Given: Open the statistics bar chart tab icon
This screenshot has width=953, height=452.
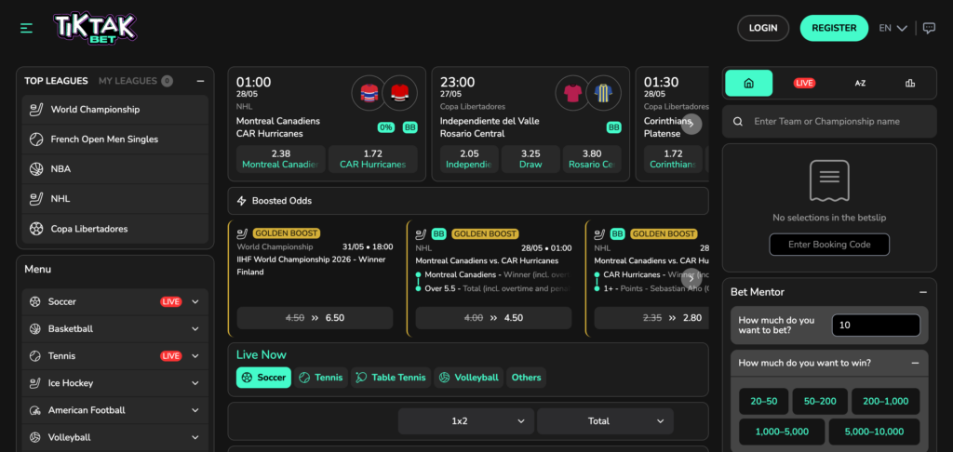Looking at the screenshot, I should coord(910,83).
